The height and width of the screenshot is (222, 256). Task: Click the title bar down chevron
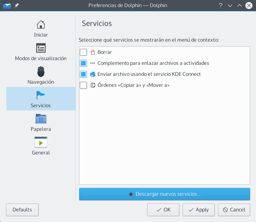point(230,6)
